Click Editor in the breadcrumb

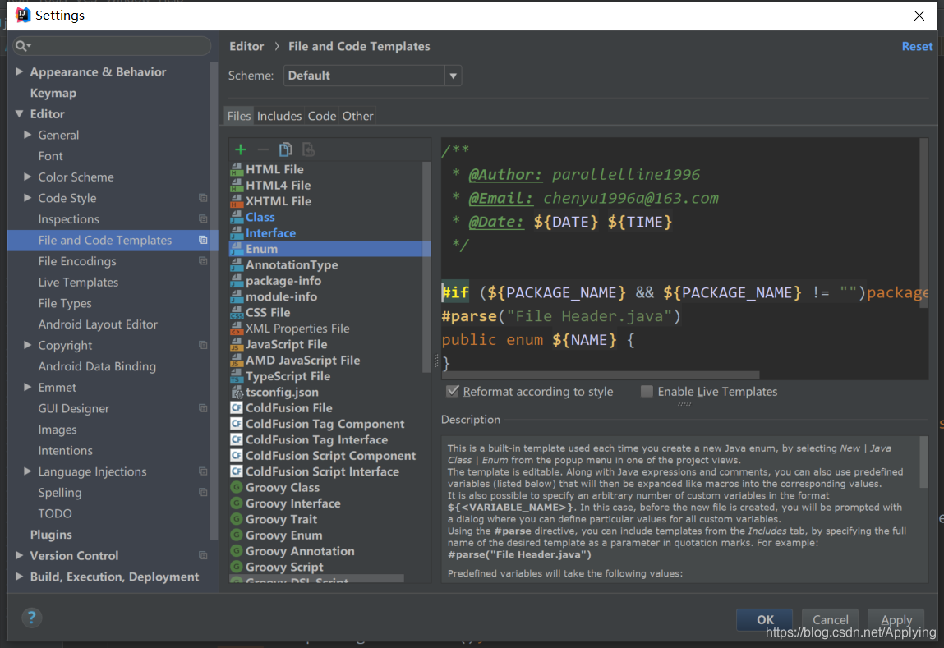[246, 46]
